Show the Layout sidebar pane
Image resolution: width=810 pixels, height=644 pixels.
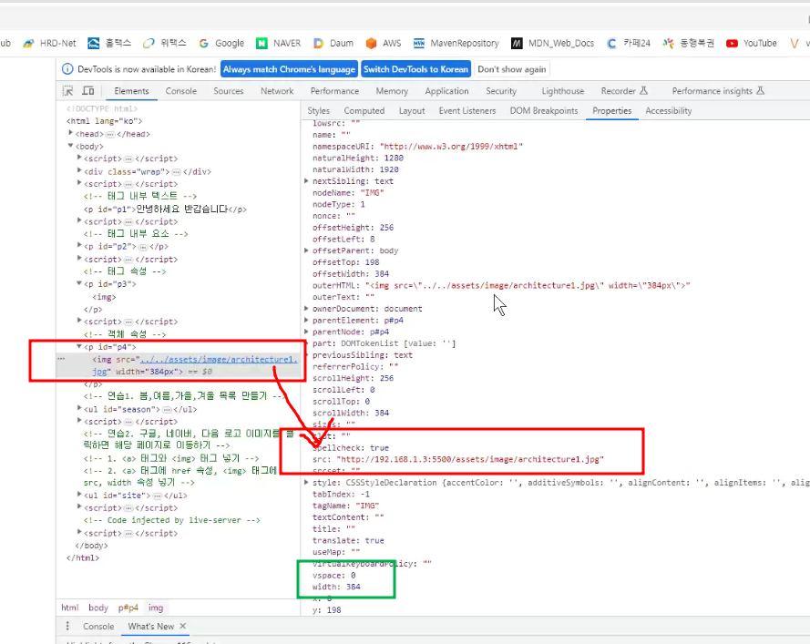412,110
